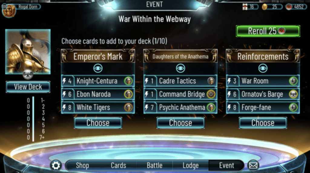Open the mail envelope icon
The height and width of the screenshot is (173, 310).
pyautogui.click(x=253, y=165)
